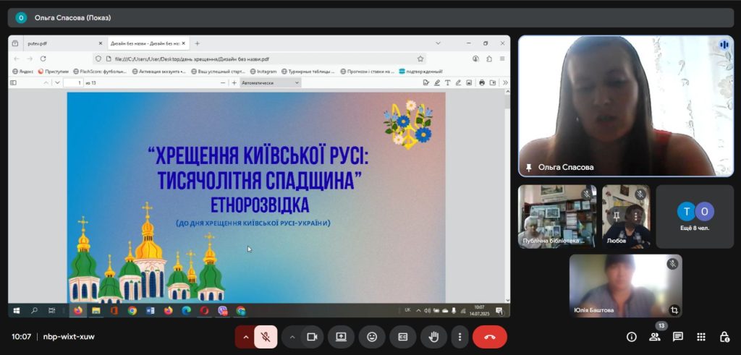Open the meeting details info icon
The image size is (741, 355).
(x=631, y=337)
